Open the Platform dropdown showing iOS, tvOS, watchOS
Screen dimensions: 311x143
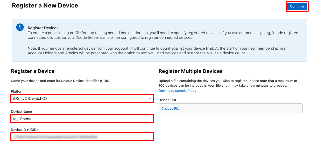(82, 99)
